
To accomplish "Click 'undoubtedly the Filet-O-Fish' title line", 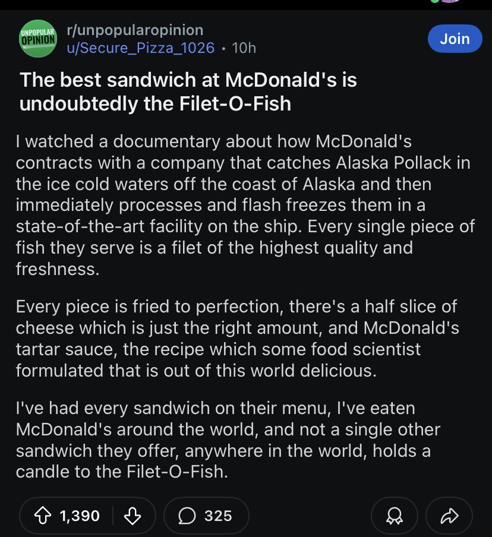I will click(156, 104).
